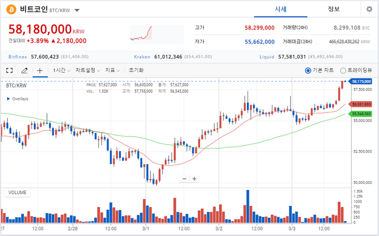The image size is (379, 236).
Task: Open the 지표 indicators dropdown
Action: tap(113, 70)
